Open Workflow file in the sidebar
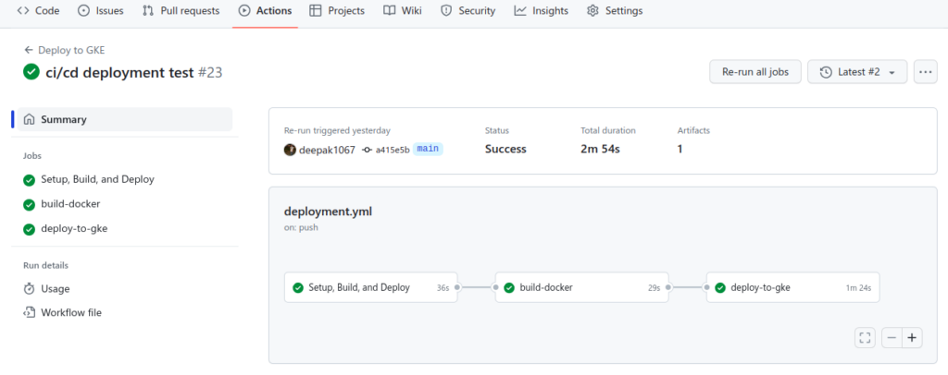 (70, 312)
